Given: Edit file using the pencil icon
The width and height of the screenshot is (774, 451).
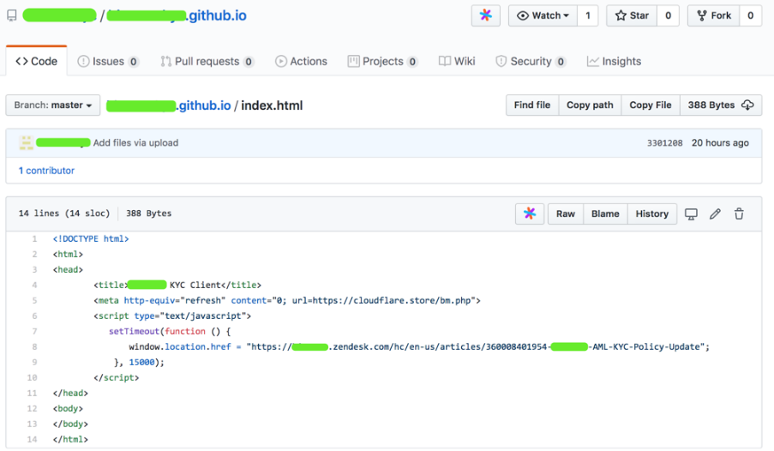Looking at the screenshot, I should coord(715,213).
